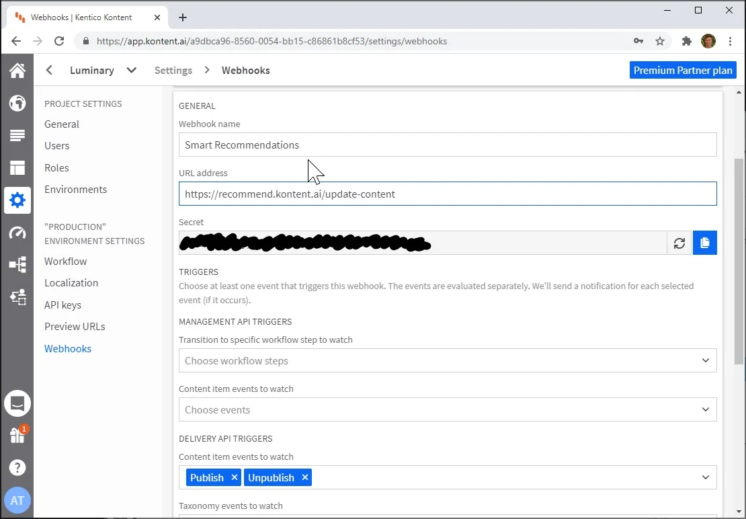The height and width of the screenshot is (519, 746).
Task: Select the Home icon in the left sidebar
Action: pos(17,70)
